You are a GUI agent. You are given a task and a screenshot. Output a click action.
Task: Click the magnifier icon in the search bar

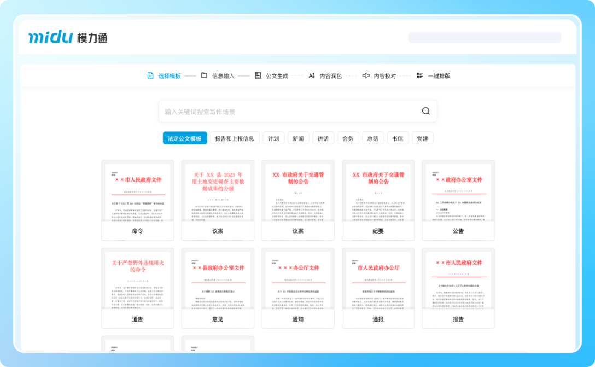[425, 111]
